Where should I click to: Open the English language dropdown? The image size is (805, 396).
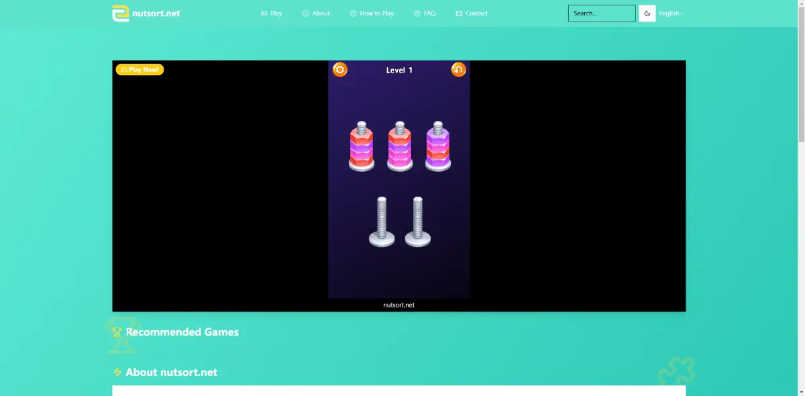coord(669,13)
